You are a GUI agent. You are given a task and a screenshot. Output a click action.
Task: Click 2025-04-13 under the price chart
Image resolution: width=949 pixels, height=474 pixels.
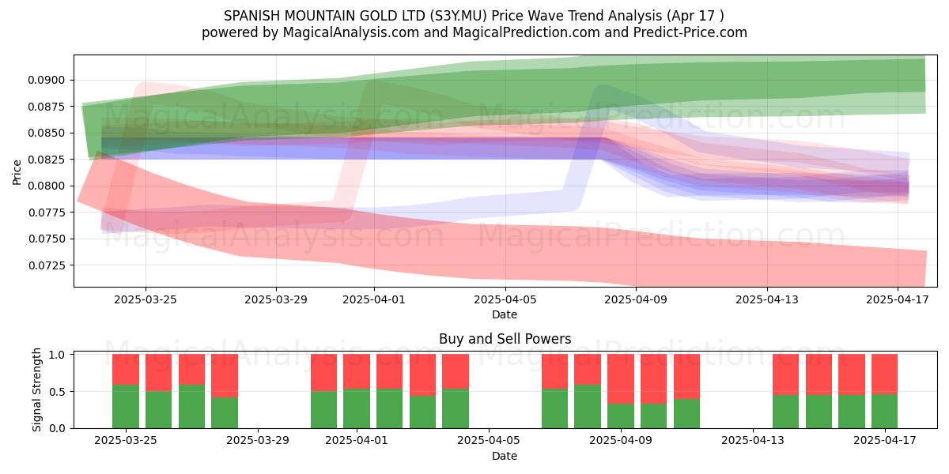click(x=767, y=299)
